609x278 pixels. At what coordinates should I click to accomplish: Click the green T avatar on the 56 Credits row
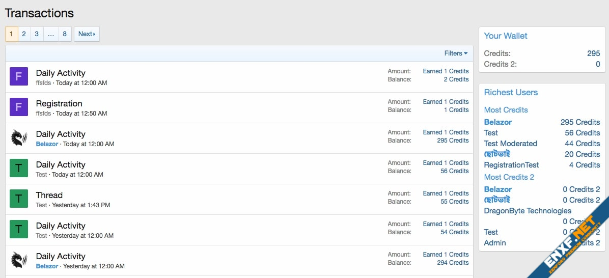point(19,168)
